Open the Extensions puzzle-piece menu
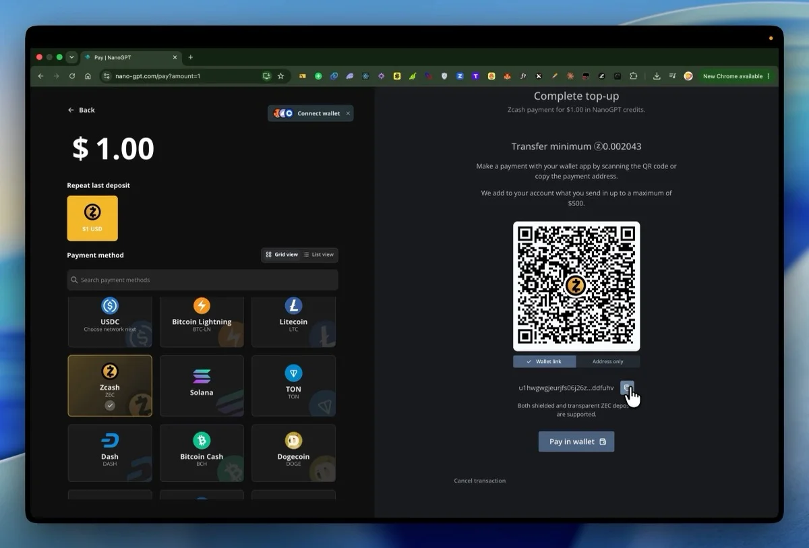This screenshot has width=809, height=548. click(x=633, y=76)
